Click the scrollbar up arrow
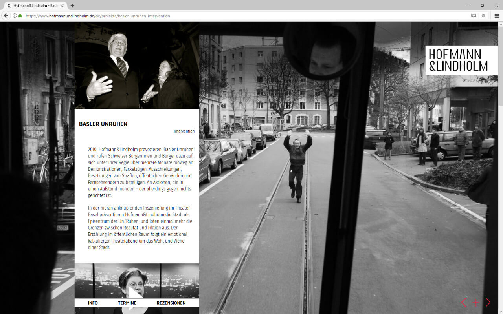 (501, 24)
